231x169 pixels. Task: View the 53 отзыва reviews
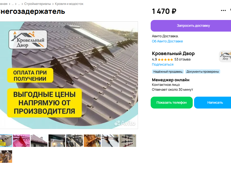point(182,59)
